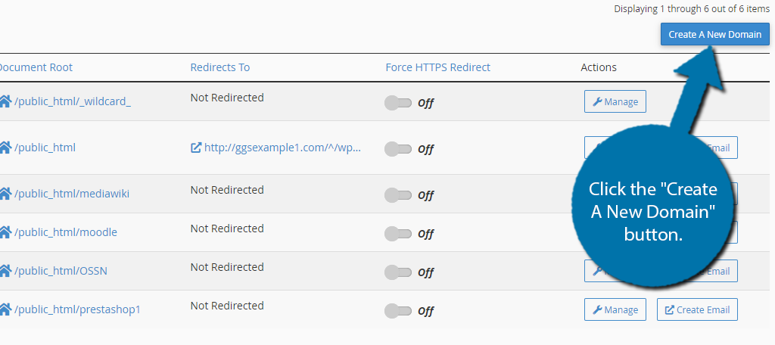Toggle Force HTTPS for /public_html row

click(x=398, y=149)
